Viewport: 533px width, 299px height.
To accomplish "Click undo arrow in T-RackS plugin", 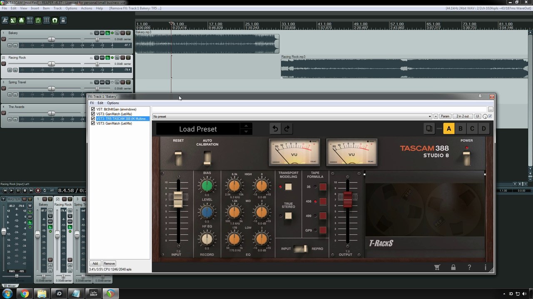I will coord(275,129).
